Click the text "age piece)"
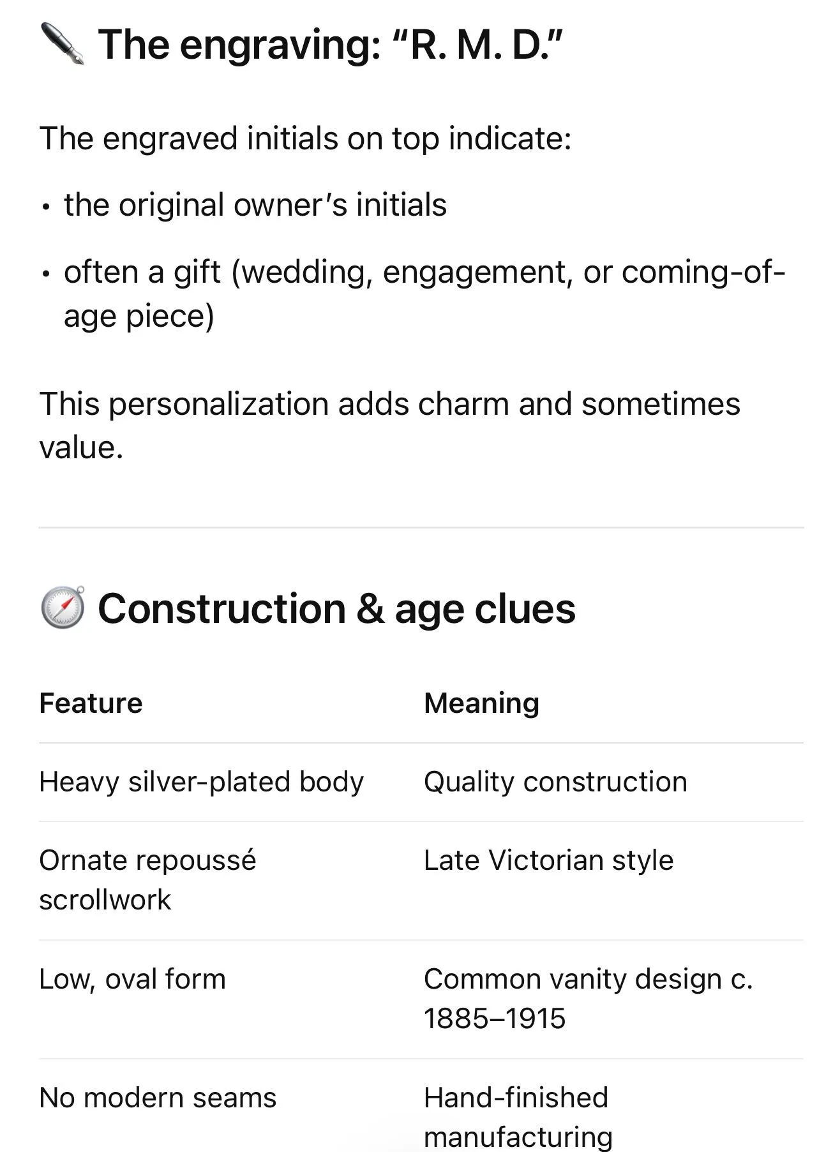This screenshot has width=840, height=1152. [139, 316]
